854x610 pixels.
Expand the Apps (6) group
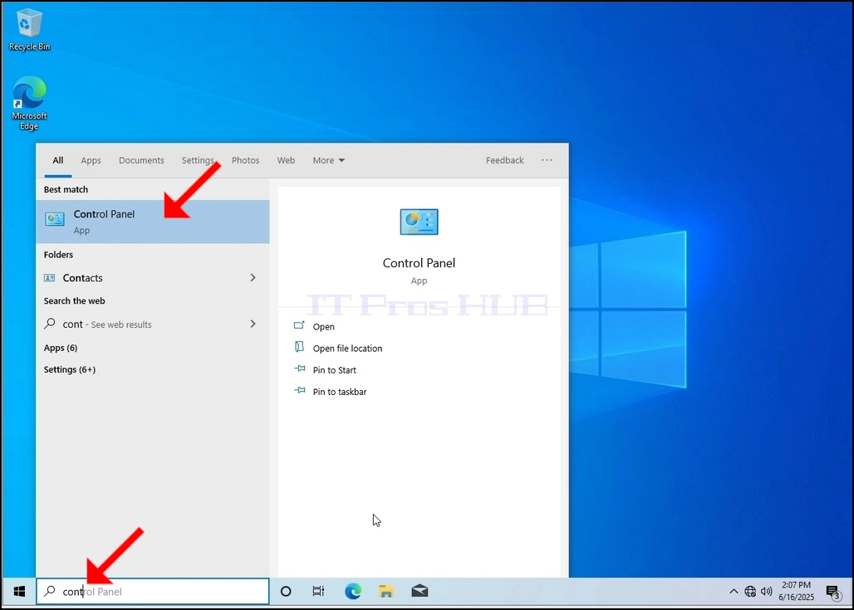coord(61,348)
